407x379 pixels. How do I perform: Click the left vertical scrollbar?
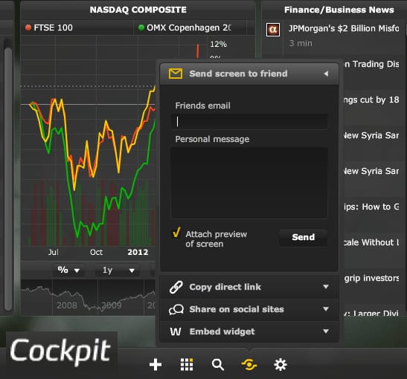[8, 179]
